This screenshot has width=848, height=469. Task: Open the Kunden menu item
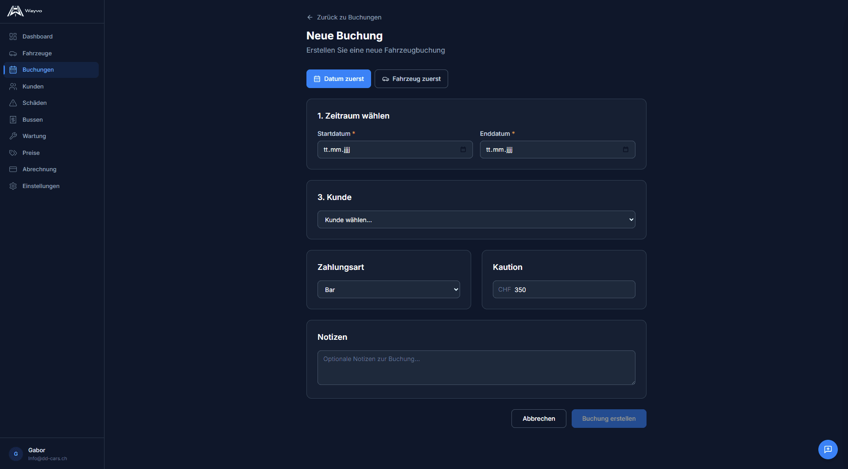point(33,86)
